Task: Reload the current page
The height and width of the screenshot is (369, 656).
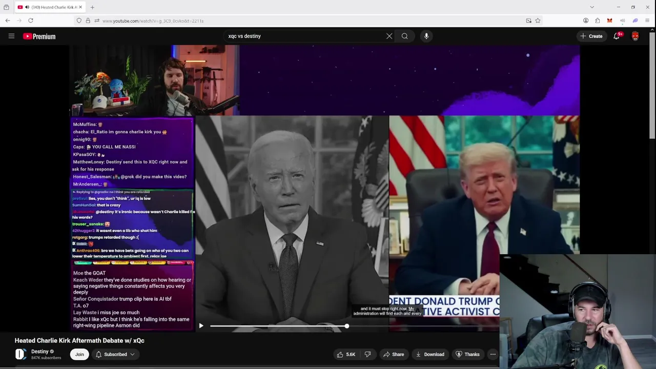Action: [31, 20]
